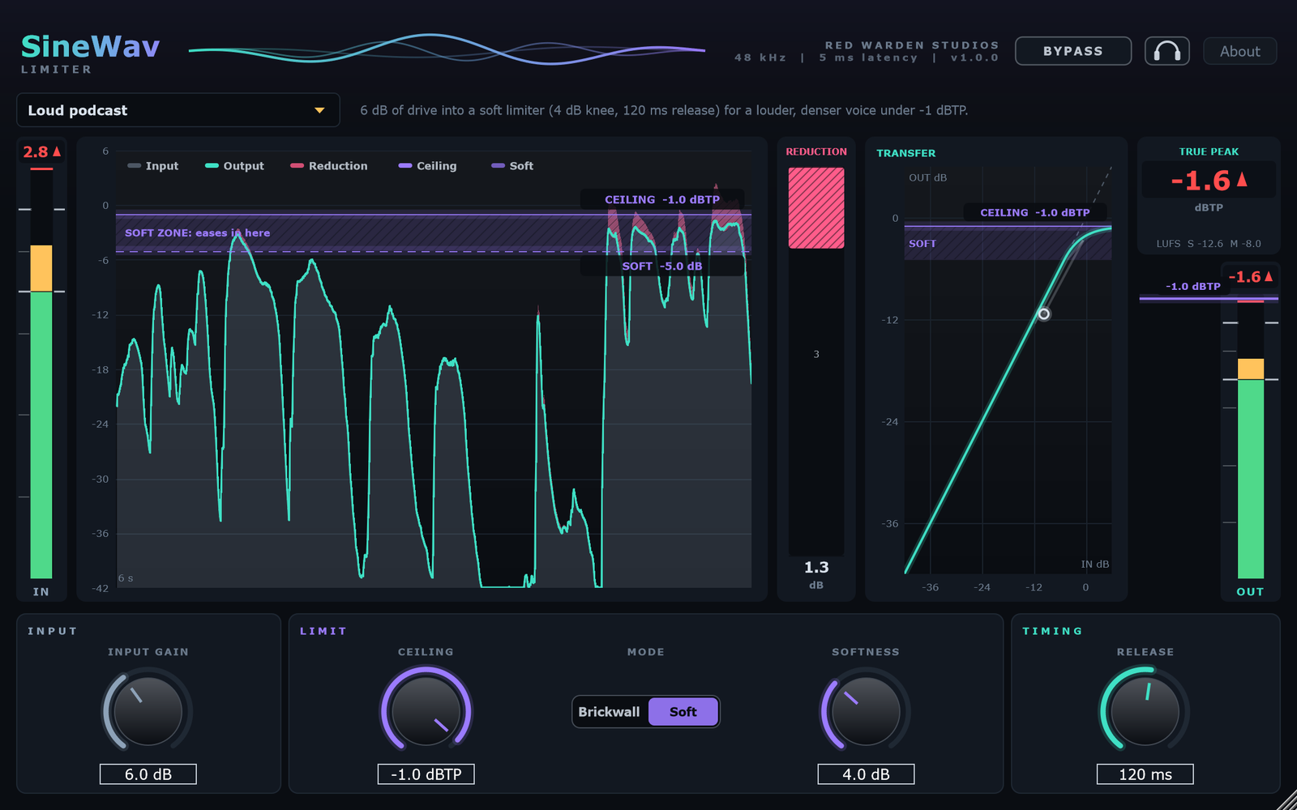Select Soft limiter mode
The height and width of the screenshot is (810, 1297).
(683, 712)
